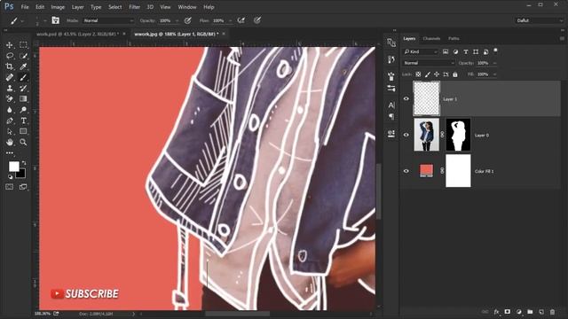This screenshot has width=568, height=319.
Task: Open the workspace switcher dropdown
Action: click(539, 20)
